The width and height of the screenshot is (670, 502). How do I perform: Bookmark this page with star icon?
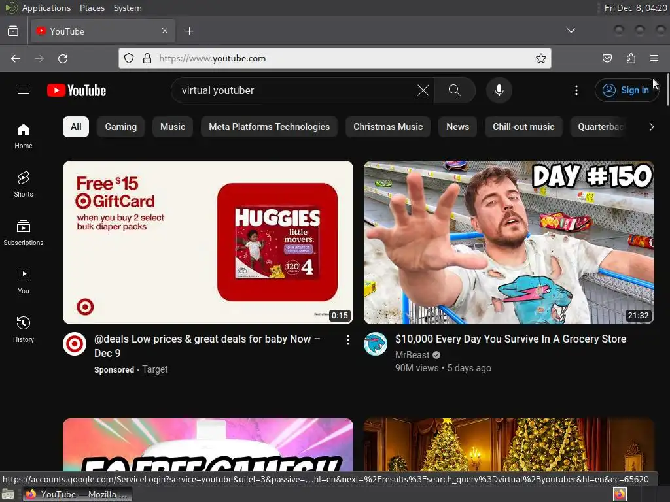click(x=540, y=58)
